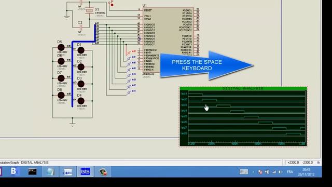The image size is (332, 187).
Task: Open the taskbar clock showing 20:45
Action: (306, 172)
